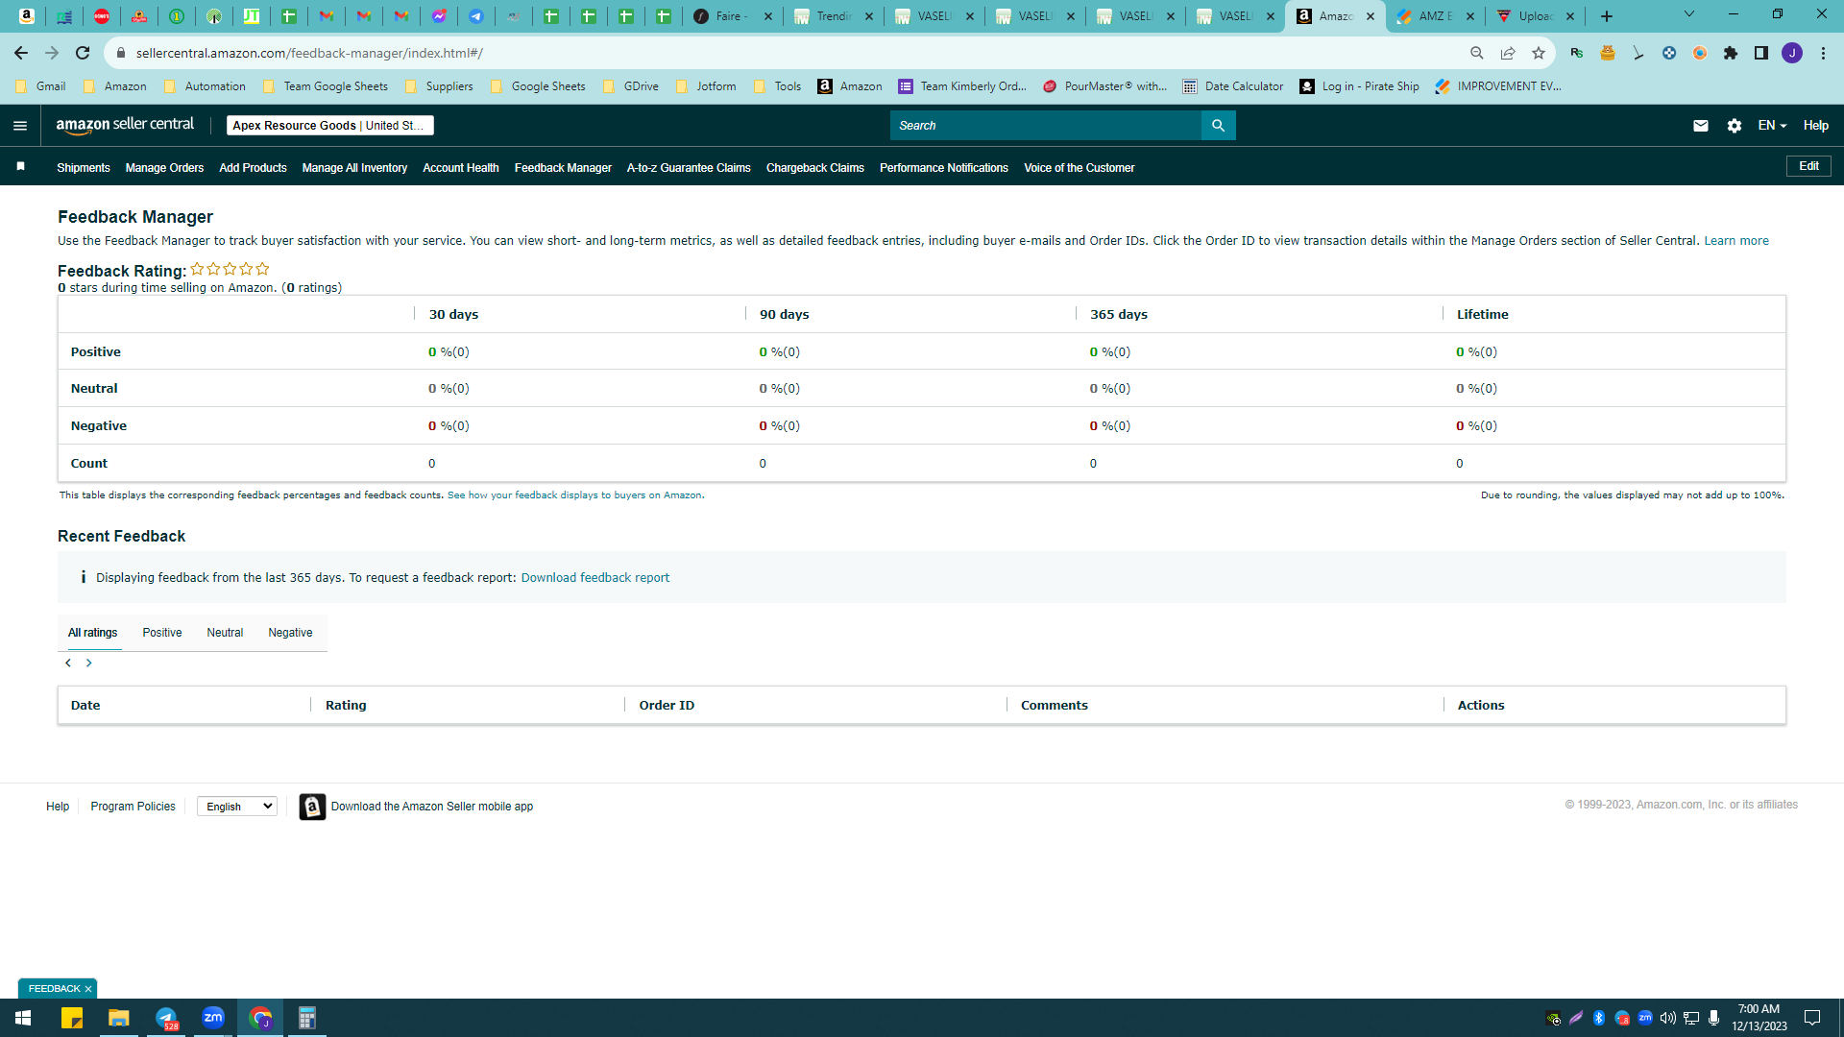Open the Shipments menu item
This screenshot has width=1844, height=1037.
click(x=84, y=168)
